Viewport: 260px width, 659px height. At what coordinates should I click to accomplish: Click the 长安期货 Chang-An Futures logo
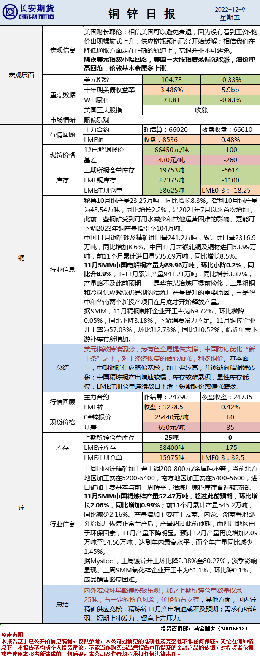(29, 12)
